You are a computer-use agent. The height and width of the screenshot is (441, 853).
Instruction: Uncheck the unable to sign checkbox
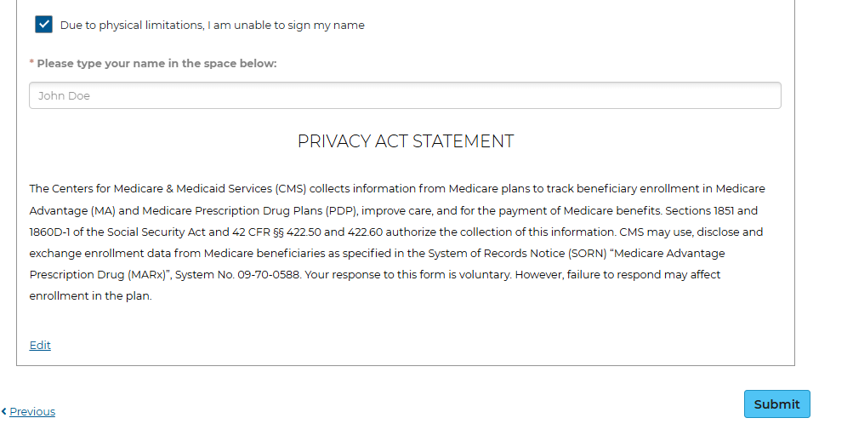(x=44, y=25)
